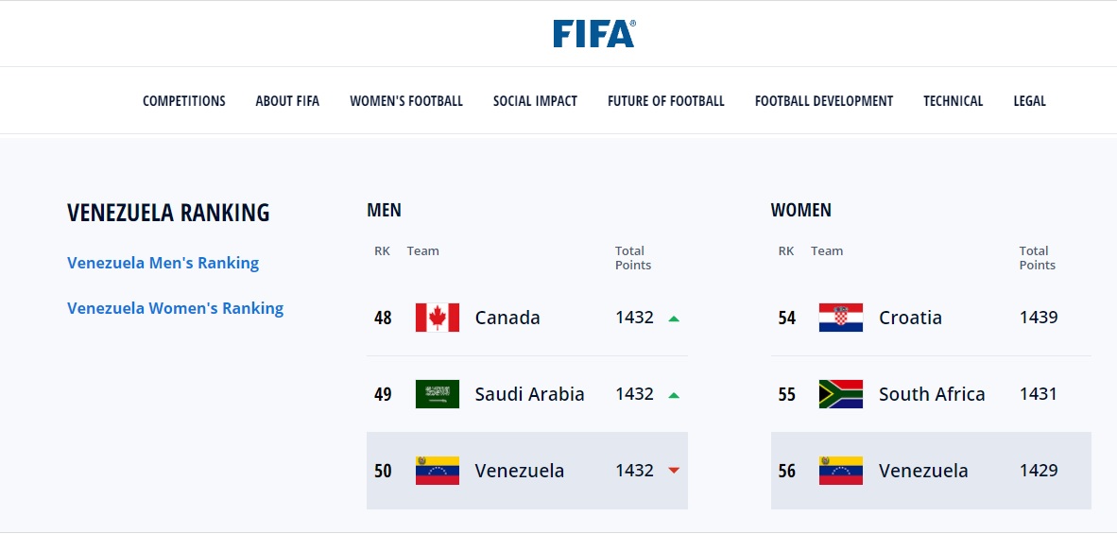
Task: Click the Croatia flag icon
Action: tap(841, 318)
